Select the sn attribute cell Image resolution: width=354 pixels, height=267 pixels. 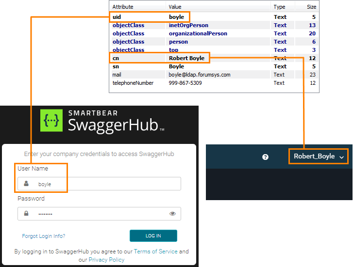[x=116, y=66]
